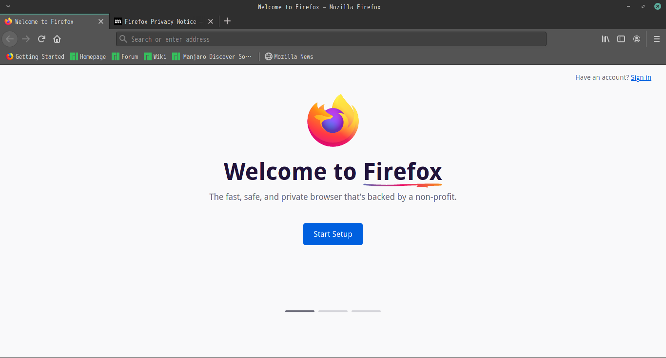The width and height of the screenshot is (666, 358).
Task: Open the Library bookshelf icon
Action: 606,39
